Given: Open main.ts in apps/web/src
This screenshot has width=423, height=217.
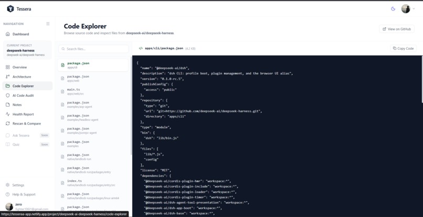Looking at the screenshot, I should (x=93, y=91).
